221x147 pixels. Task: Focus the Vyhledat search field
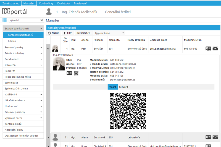point(25,20)
